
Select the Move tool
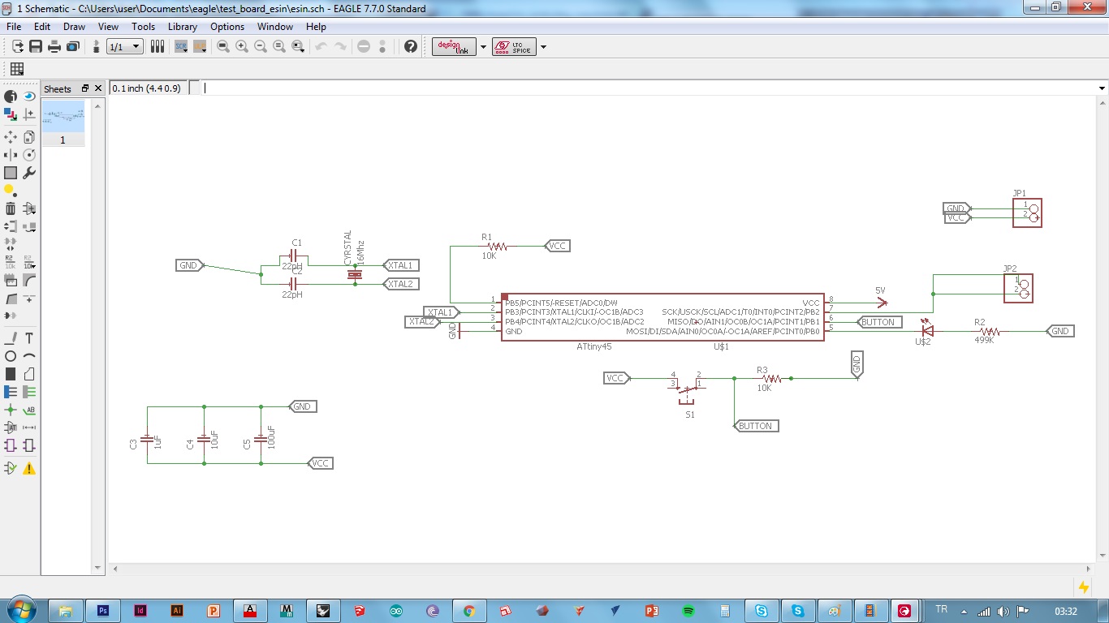(x=11, y=137)
